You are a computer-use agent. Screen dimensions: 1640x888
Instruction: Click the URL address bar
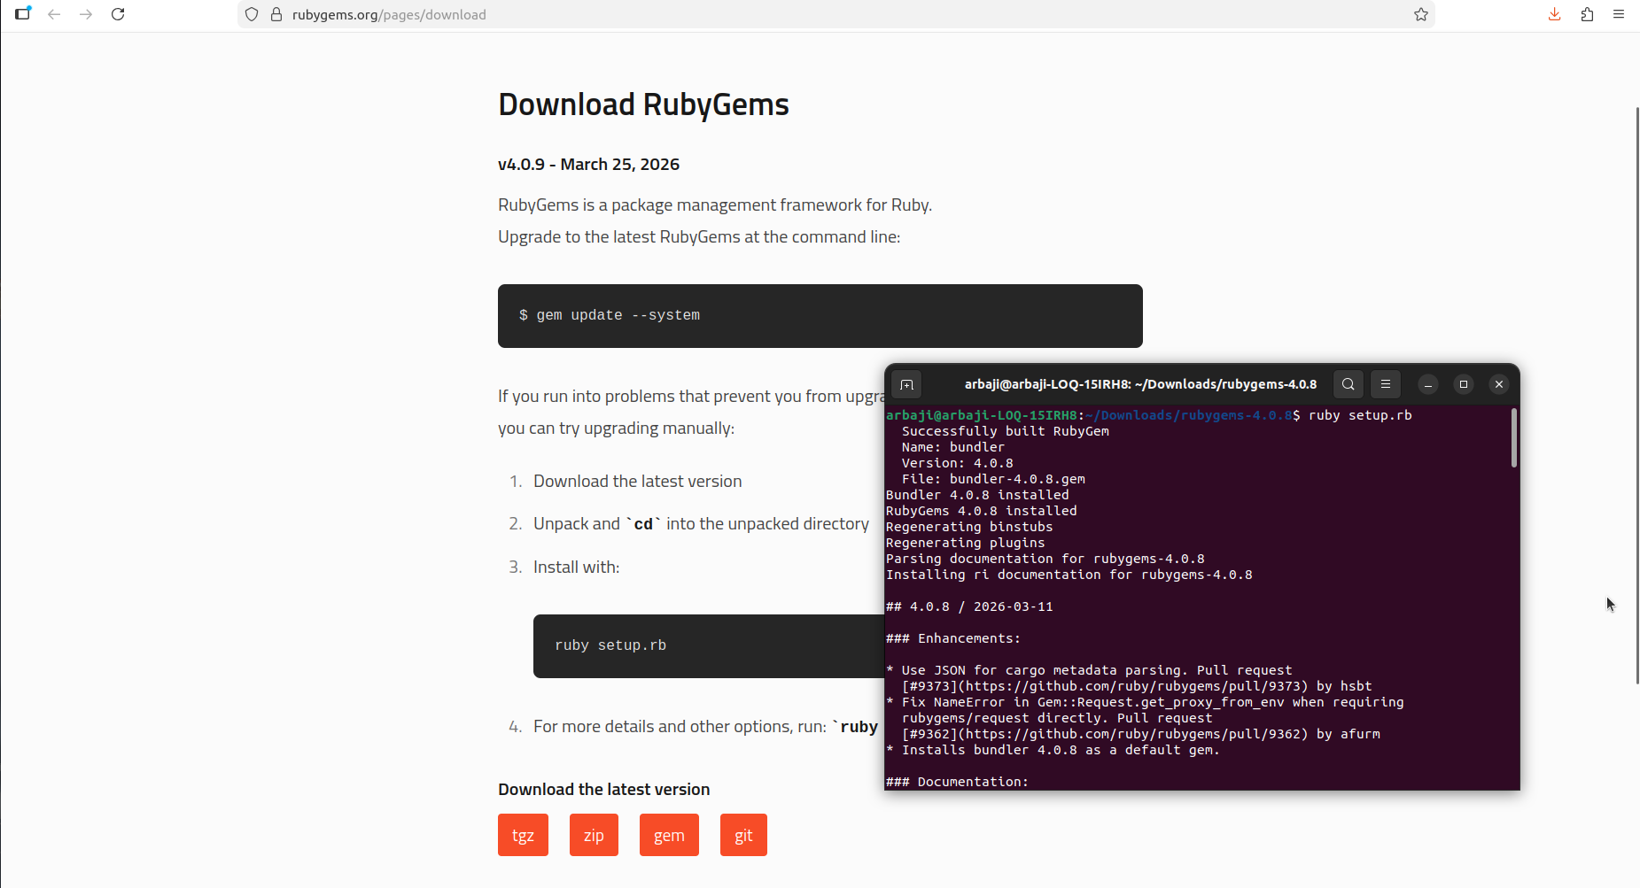(797, 14)
